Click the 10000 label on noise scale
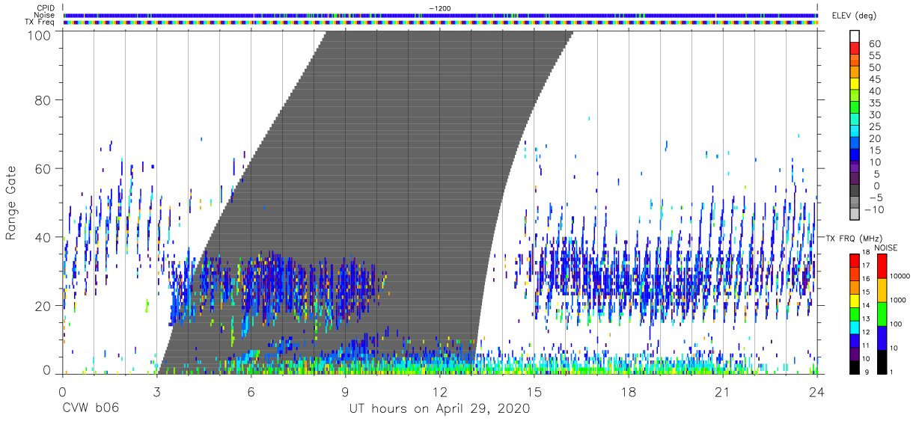The image size is (919, 424). pyautogui.click(x=899, y=277)
